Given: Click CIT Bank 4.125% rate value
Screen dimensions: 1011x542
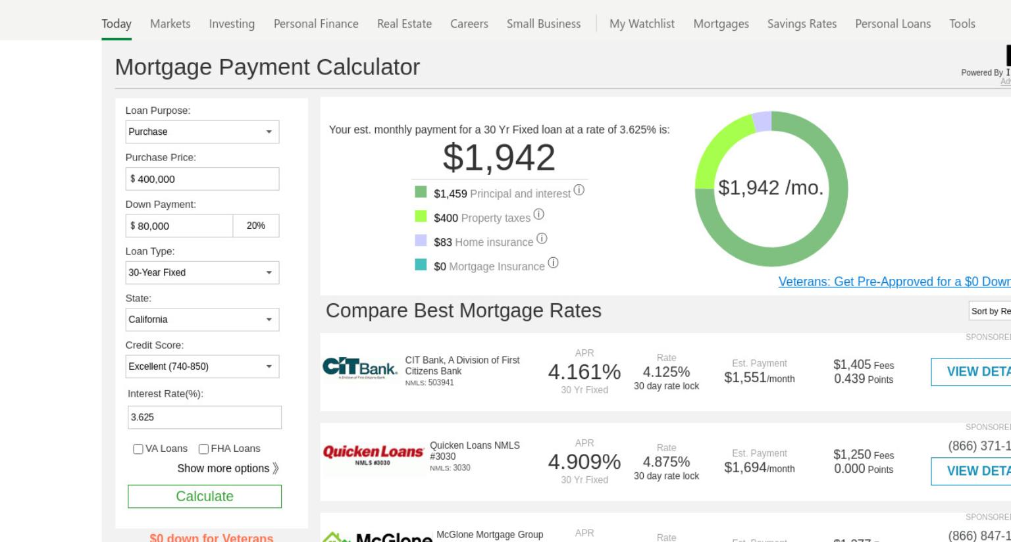Looking at the screenshot, I should coord(666,372).
